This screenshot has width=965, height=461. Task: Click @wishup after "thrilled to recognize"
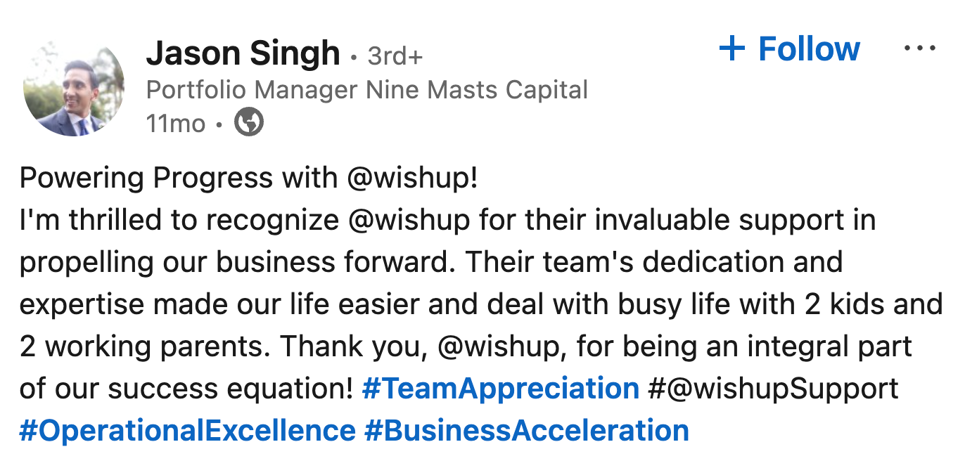coord(409,220)
